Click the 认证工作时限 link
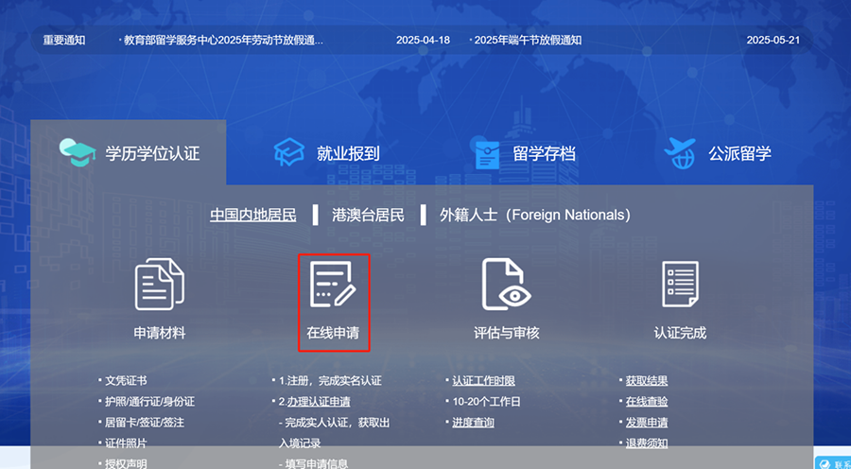Viewport: 851px width, 469px height. 483,381
